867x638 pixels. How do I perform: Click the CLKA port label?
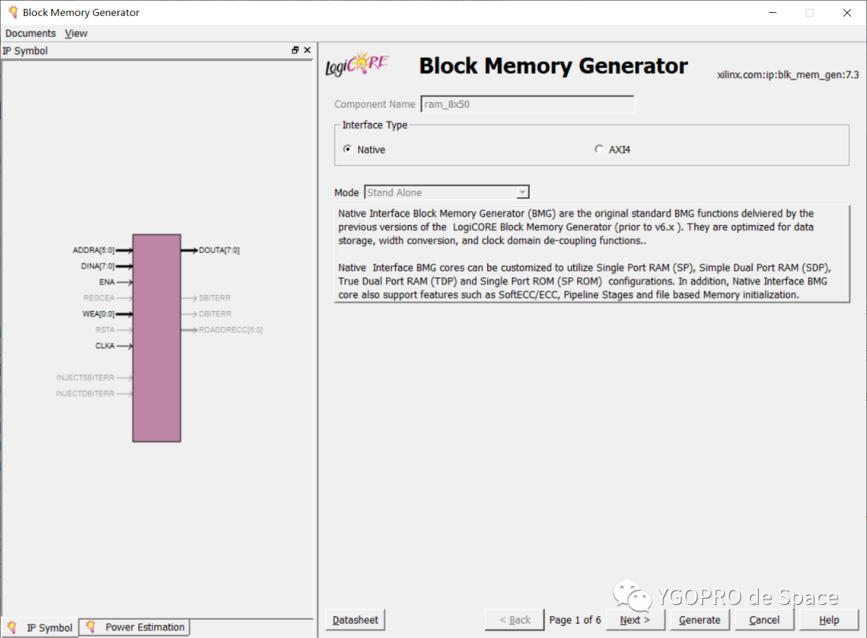[x=105, y=346]
